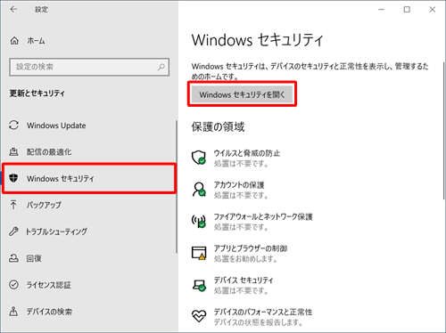Minimize the Settings window
The width and height of the screenshot is (446, 333).
pyautogui.click(x=382, y=10)
